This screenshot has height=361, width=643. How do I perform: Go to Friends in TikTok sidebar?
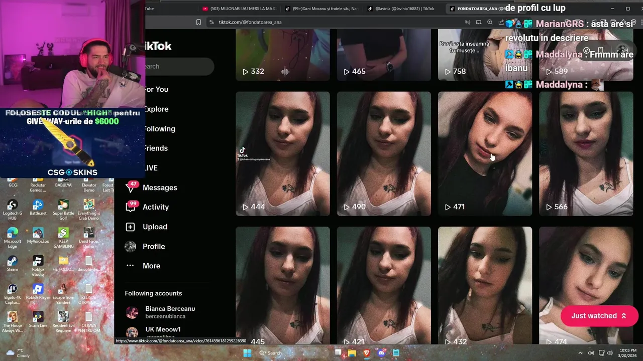[x=156, y=148]
